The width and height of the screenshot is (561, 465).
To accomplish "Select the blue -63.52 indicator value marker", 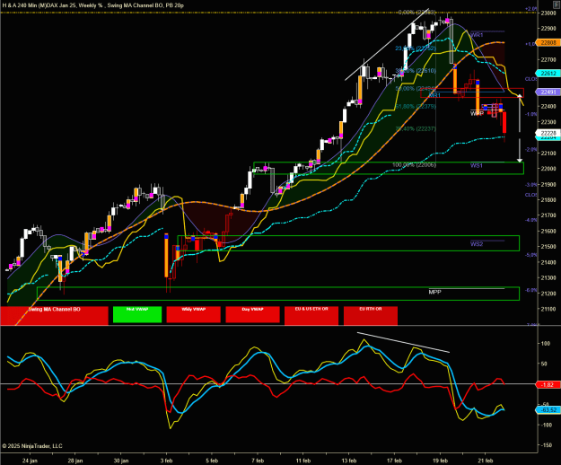I will 548,410.
